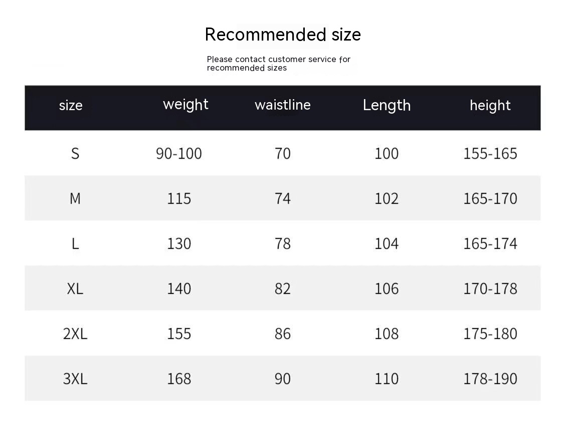This screenshot has height=424, width=564.
Task: Select the waistline value 82
Action: (283, 289)
